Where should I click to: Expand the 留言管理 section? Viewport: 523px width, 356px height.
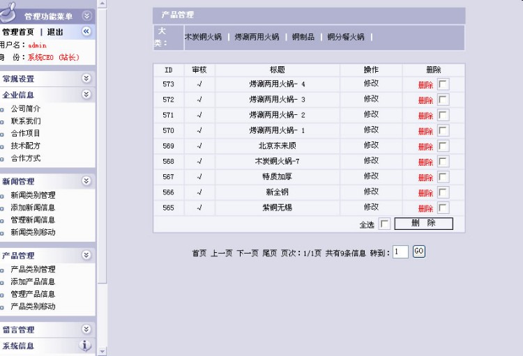coord(86,330)
